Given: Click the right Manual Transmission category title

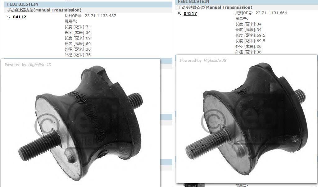Looking at the screenshot, I should pyautogui.click(x=215, y=7).
